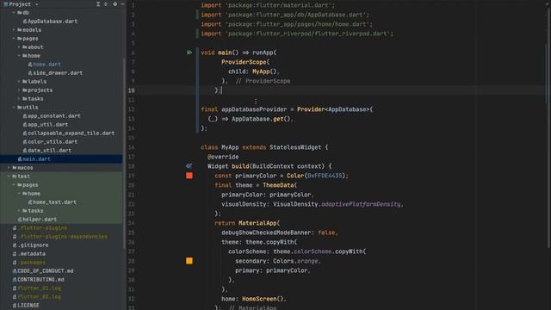
Task: Click the AppDatabase.dart file icon
Action: click(x=25, y=22)
